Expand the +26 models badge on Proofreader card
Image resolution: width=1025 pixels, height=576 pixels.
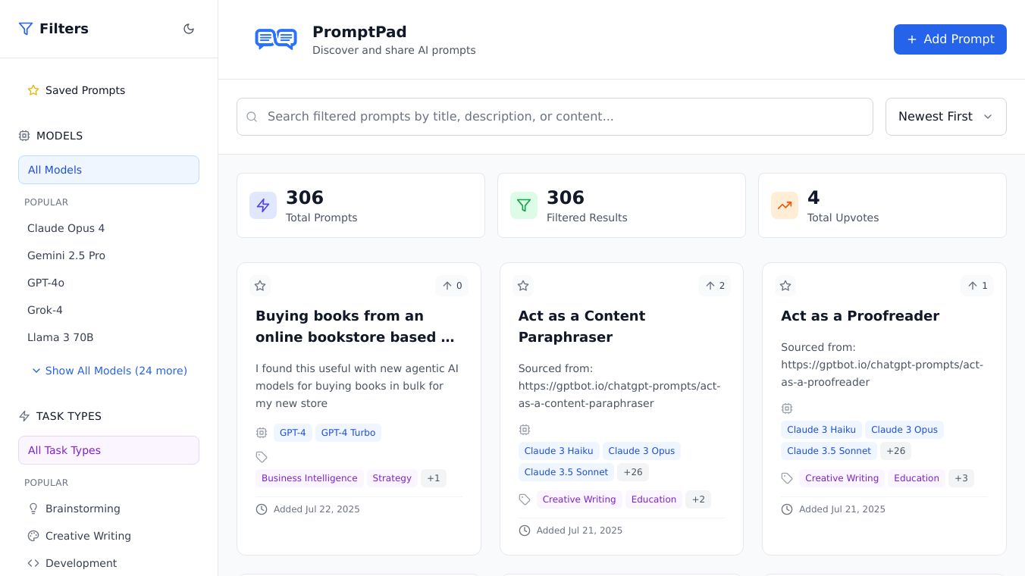point(895,451)
